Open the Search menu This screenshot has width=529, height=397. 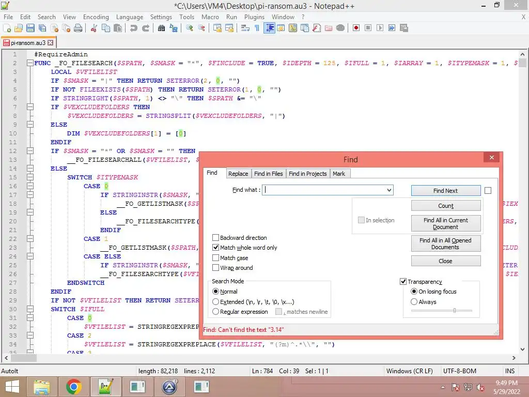click(x=46, y=17)
